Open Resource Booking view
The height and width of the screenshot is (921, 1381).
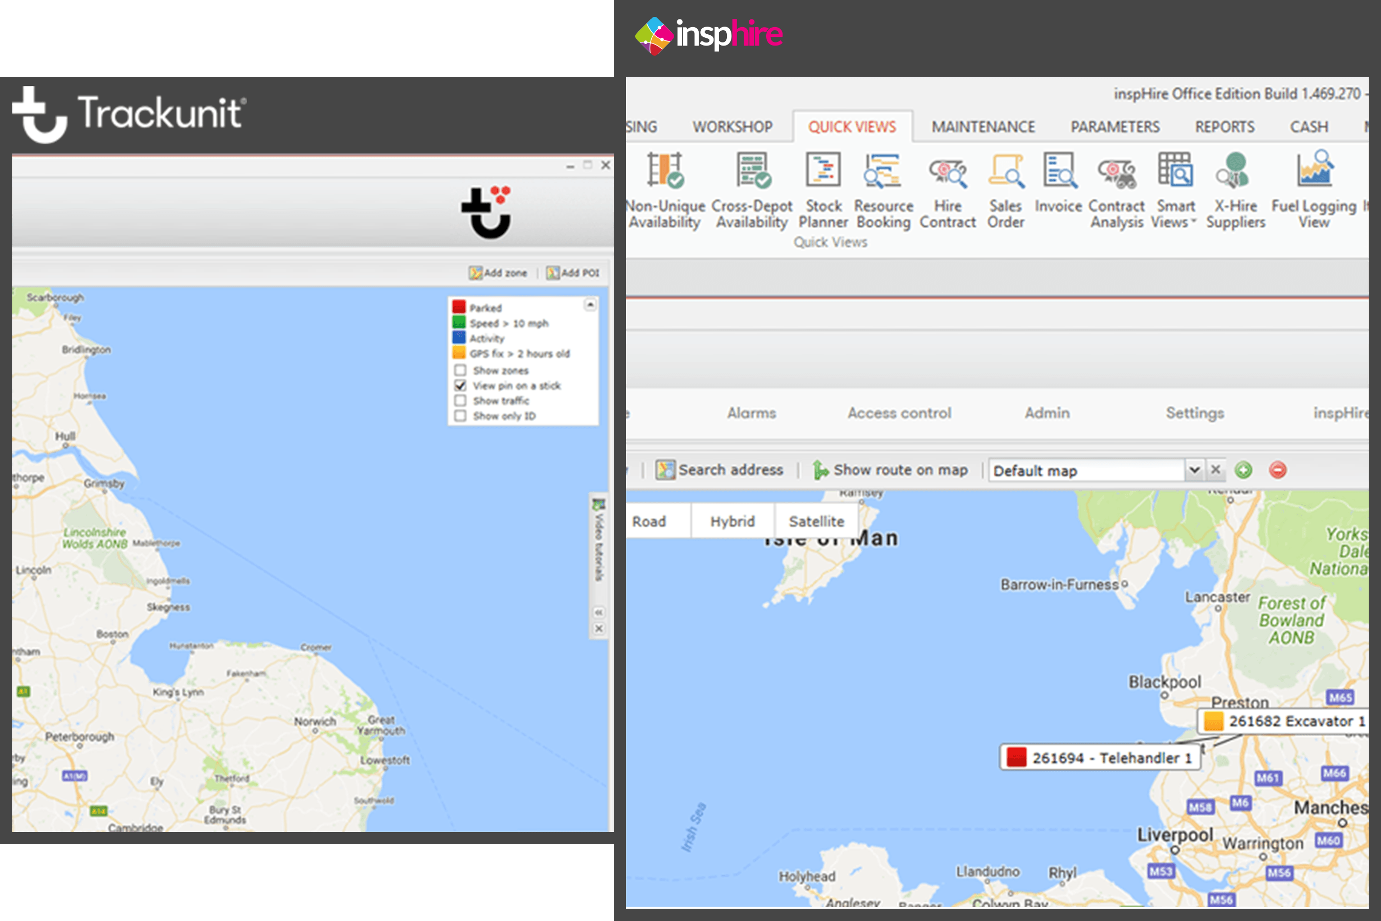883,190
